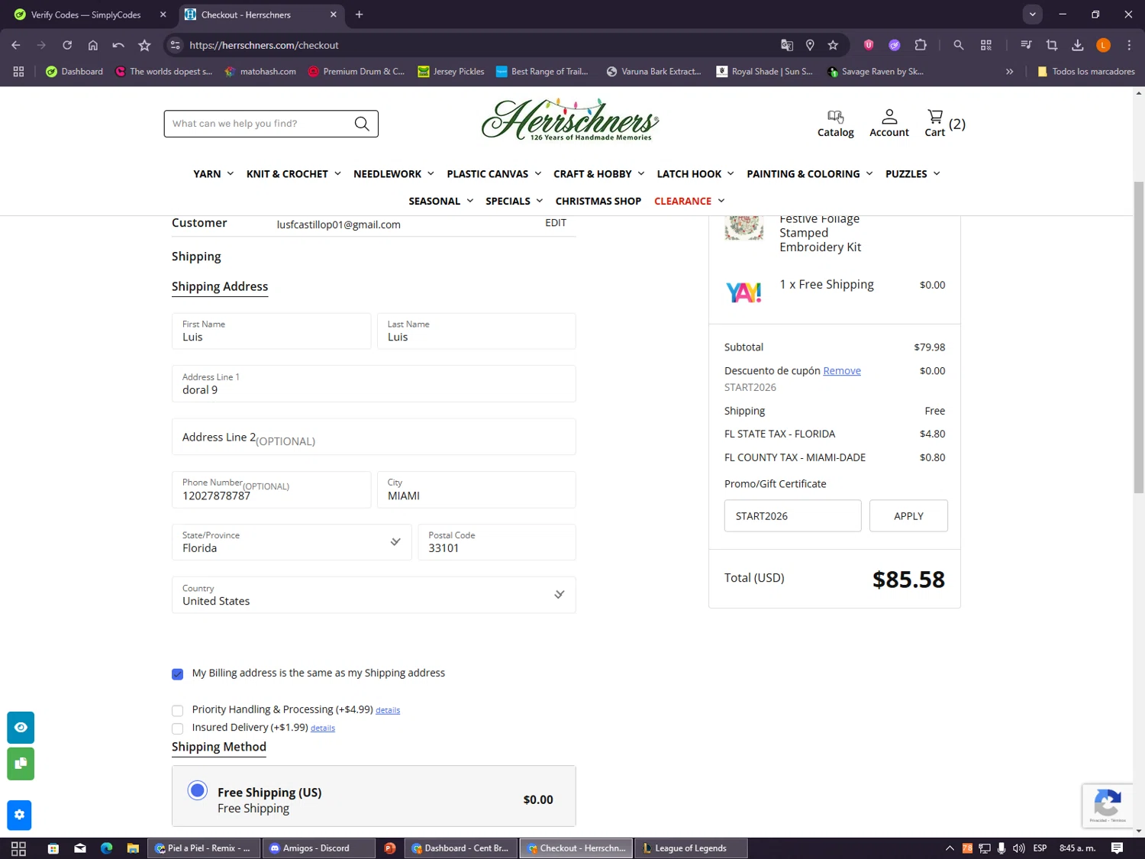Open Priority Handling details link
This screenshot has width=1145, height=859.
click(388, 710)
